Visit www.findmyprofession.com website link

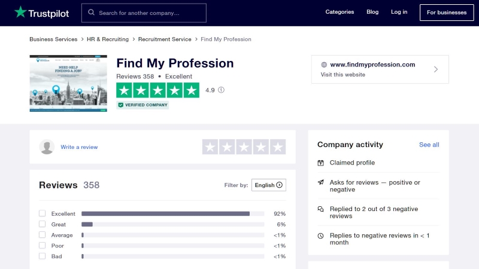click(372, 65)
